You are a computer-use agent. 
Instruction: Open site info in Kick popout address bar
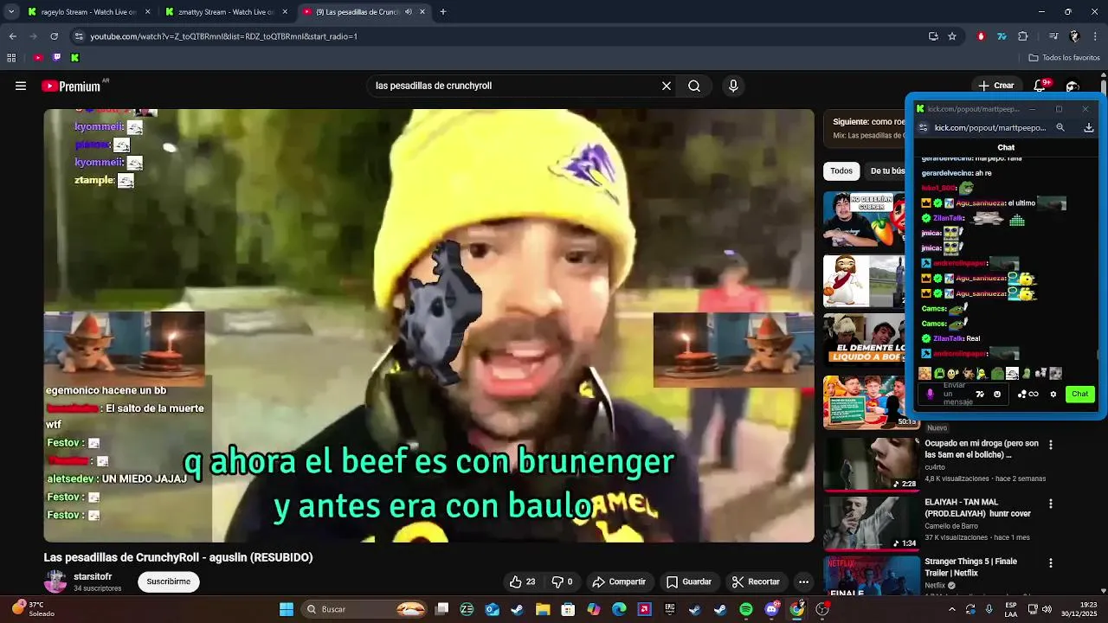[923, 127]
